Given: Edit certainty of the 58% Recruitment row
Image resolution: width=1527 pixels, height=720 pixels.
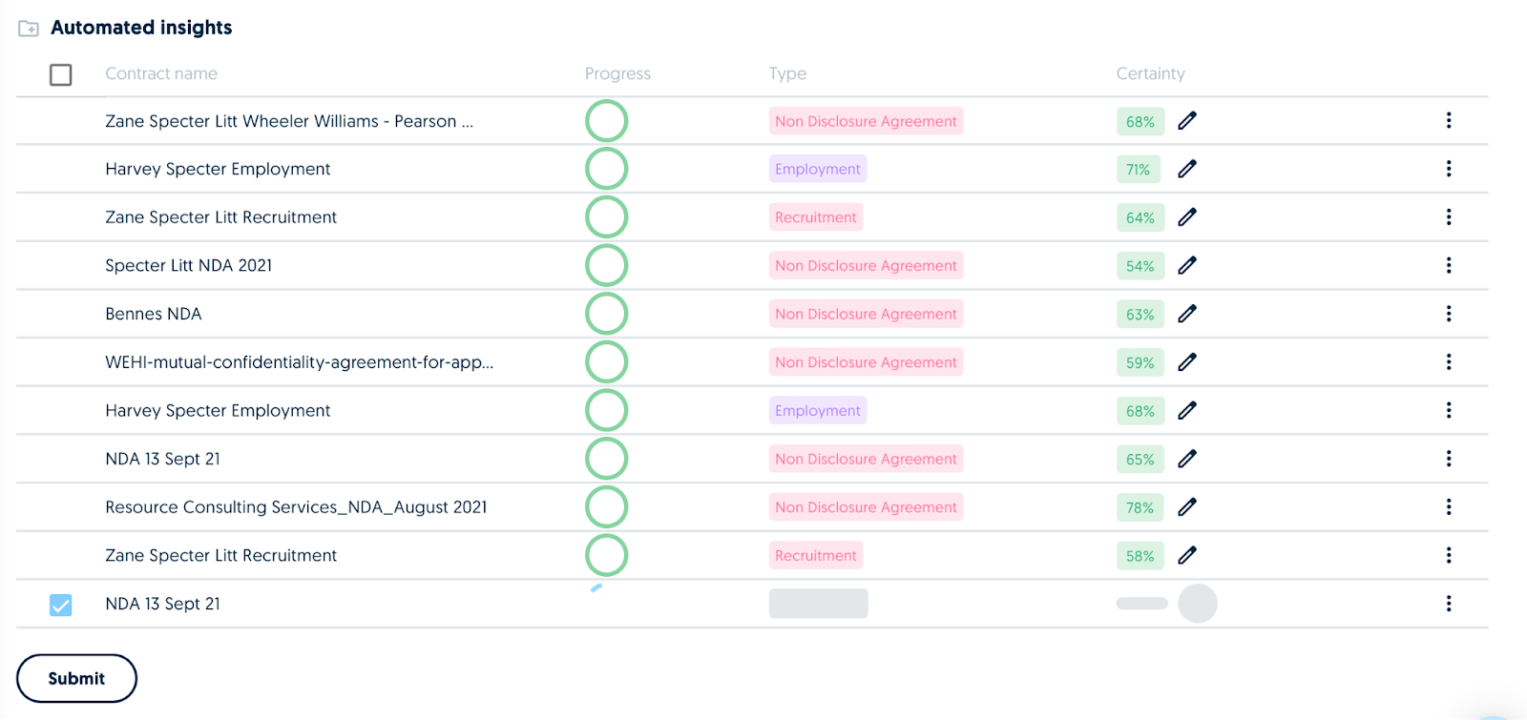Looking at the screenshot, I should pyautogui.click(x=1186, y=555).
